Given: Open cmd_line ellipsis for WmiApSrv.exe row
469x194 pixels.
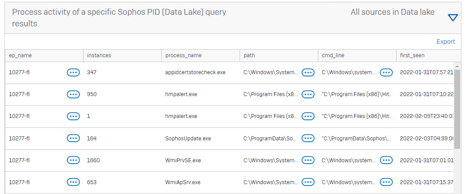Looking at the screenshot, I should [386, 182].
